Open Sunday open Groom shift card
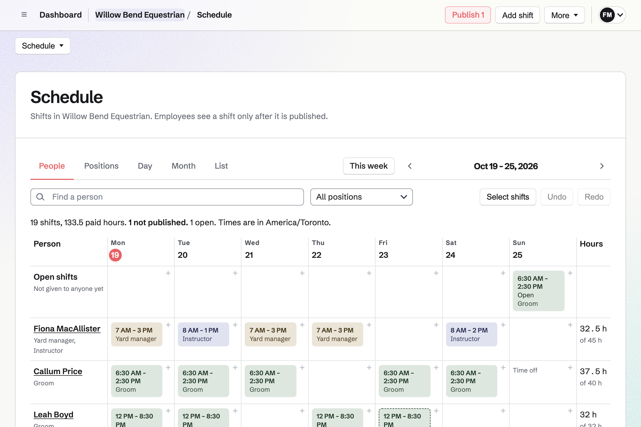 [538, 291]
